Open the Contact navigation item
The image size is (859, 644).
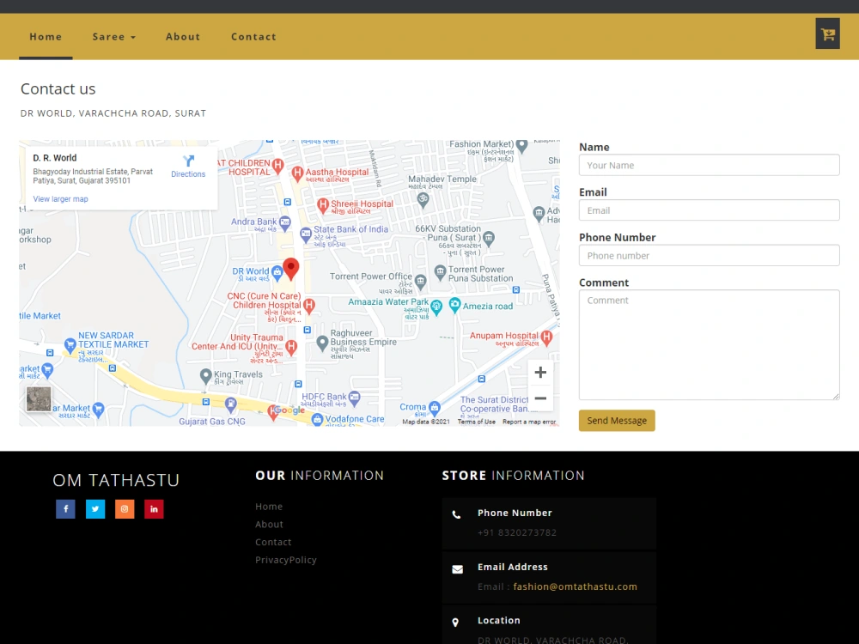point(253,37)
